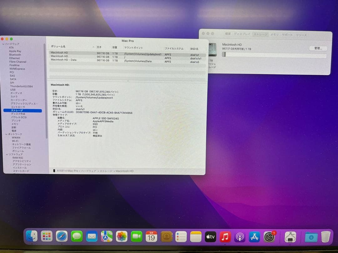Open the Music app

coord(225,236)
